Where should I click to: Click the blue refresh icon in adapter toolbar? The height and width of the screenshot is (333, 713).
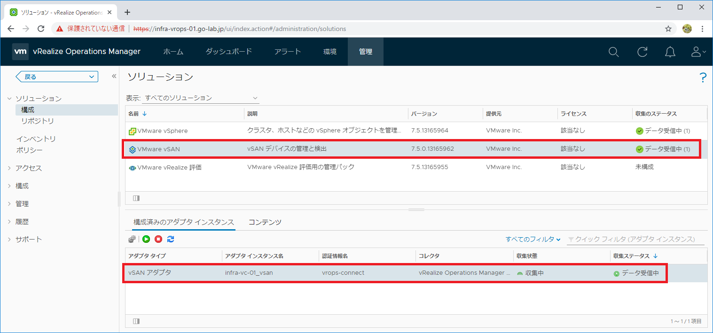171,239
